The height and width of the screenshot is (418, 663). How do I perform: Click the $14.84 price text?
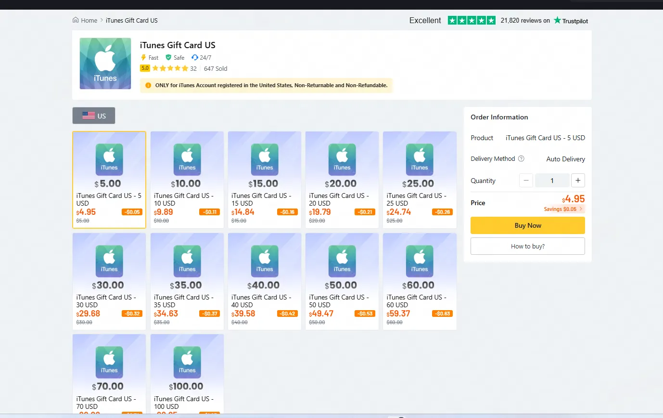coord(243,212)
